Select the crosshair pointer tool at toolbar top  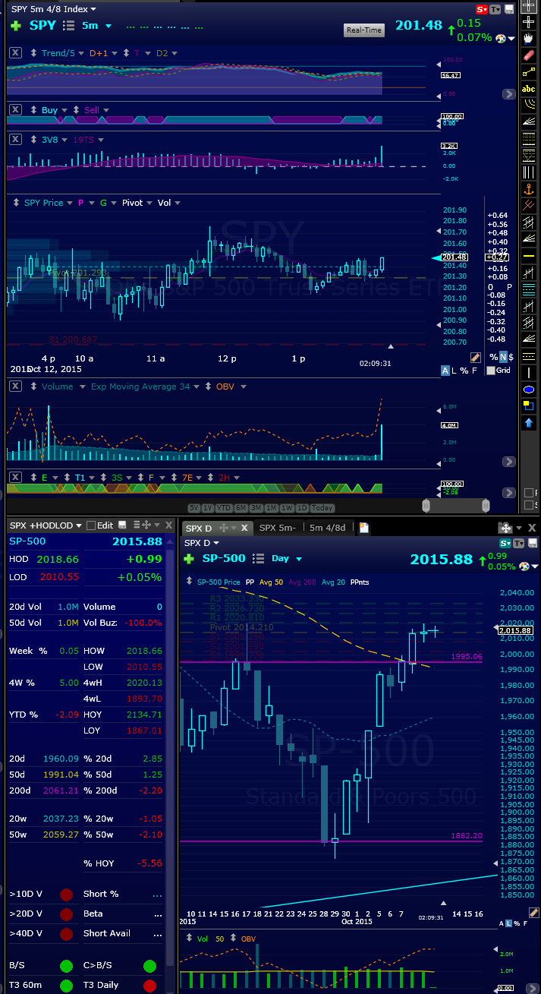(528, 6)
